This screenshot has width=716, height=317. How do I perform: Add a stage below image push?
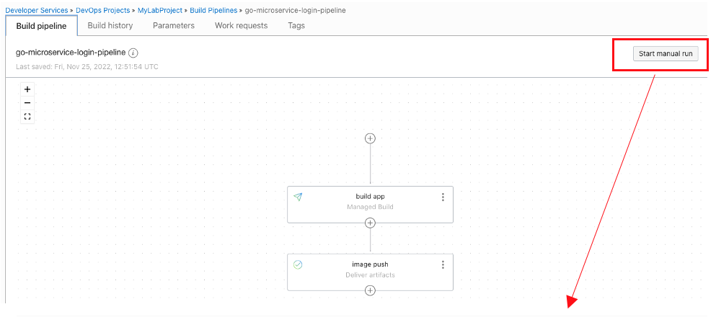370,290
